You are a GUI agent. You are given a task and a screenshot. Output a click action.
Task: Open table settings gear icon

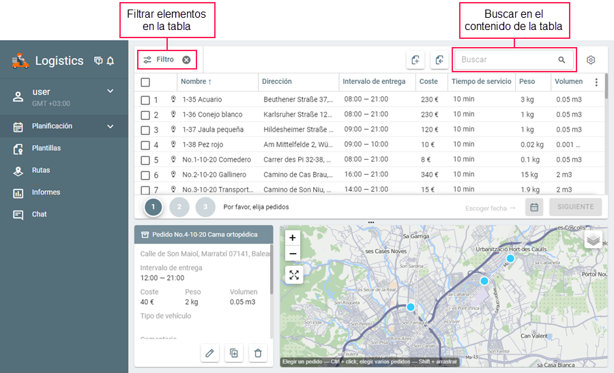pos(591,60)
